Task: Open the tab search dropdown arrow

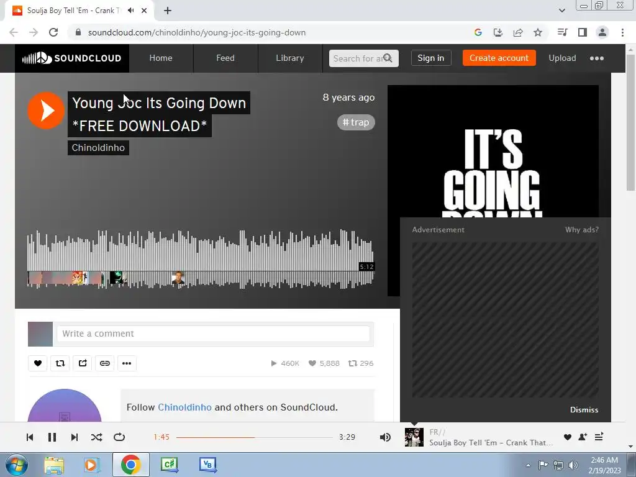Action: click(x=561, y=11)
